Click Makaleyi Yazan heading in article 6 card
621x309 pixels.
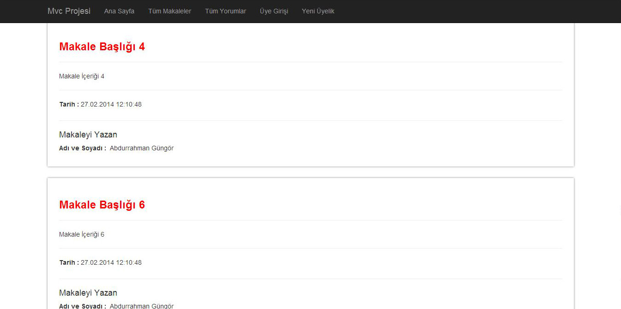tap(88, 293)
